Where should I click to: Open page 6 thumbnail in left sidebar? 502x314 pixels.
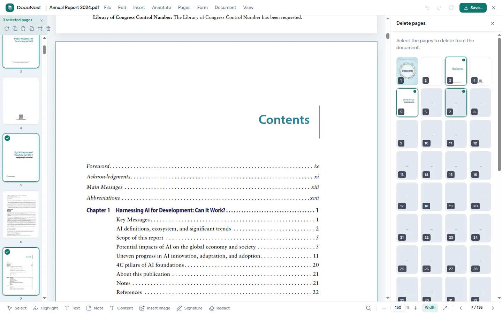(21, 215)
